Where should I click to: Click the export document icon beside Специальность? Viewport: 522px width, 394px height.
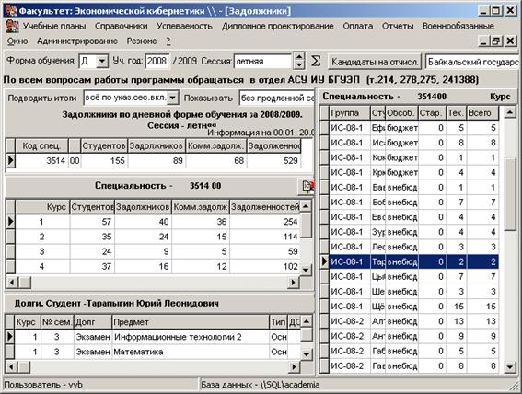pyautogui.click(x=307, y=186)
